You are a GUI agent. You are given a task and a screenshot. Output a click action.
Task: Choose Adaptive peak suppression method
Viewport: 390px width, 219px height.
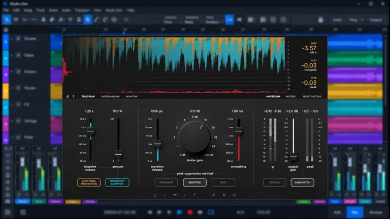(194, 182)
